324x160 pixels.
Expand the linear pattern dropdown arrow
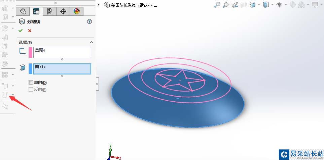(x=13, y=74)
